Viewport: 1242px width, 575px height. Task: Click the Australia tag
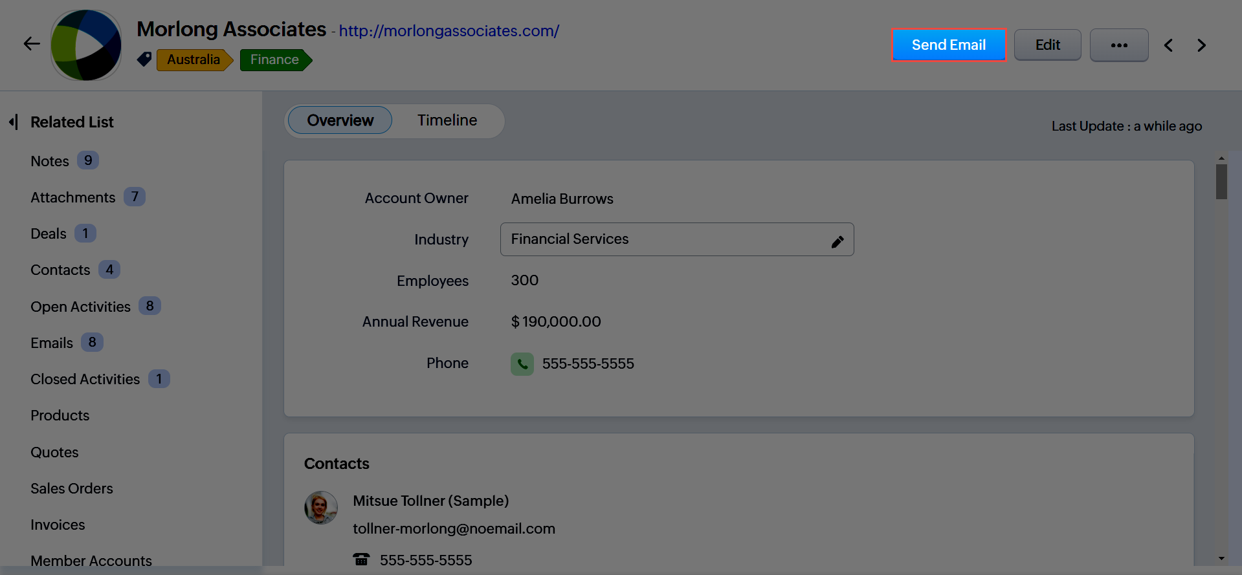(193, 60)
